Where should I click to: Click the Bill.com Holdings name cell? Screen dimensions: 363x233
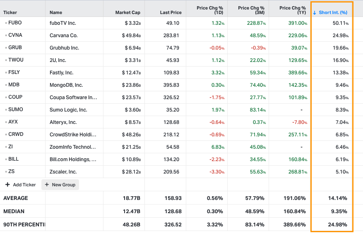tap(73, 159)
